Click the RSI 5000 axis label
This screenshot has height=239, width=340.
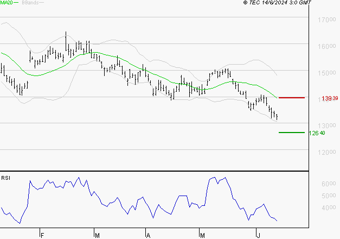tap(329, 196)
